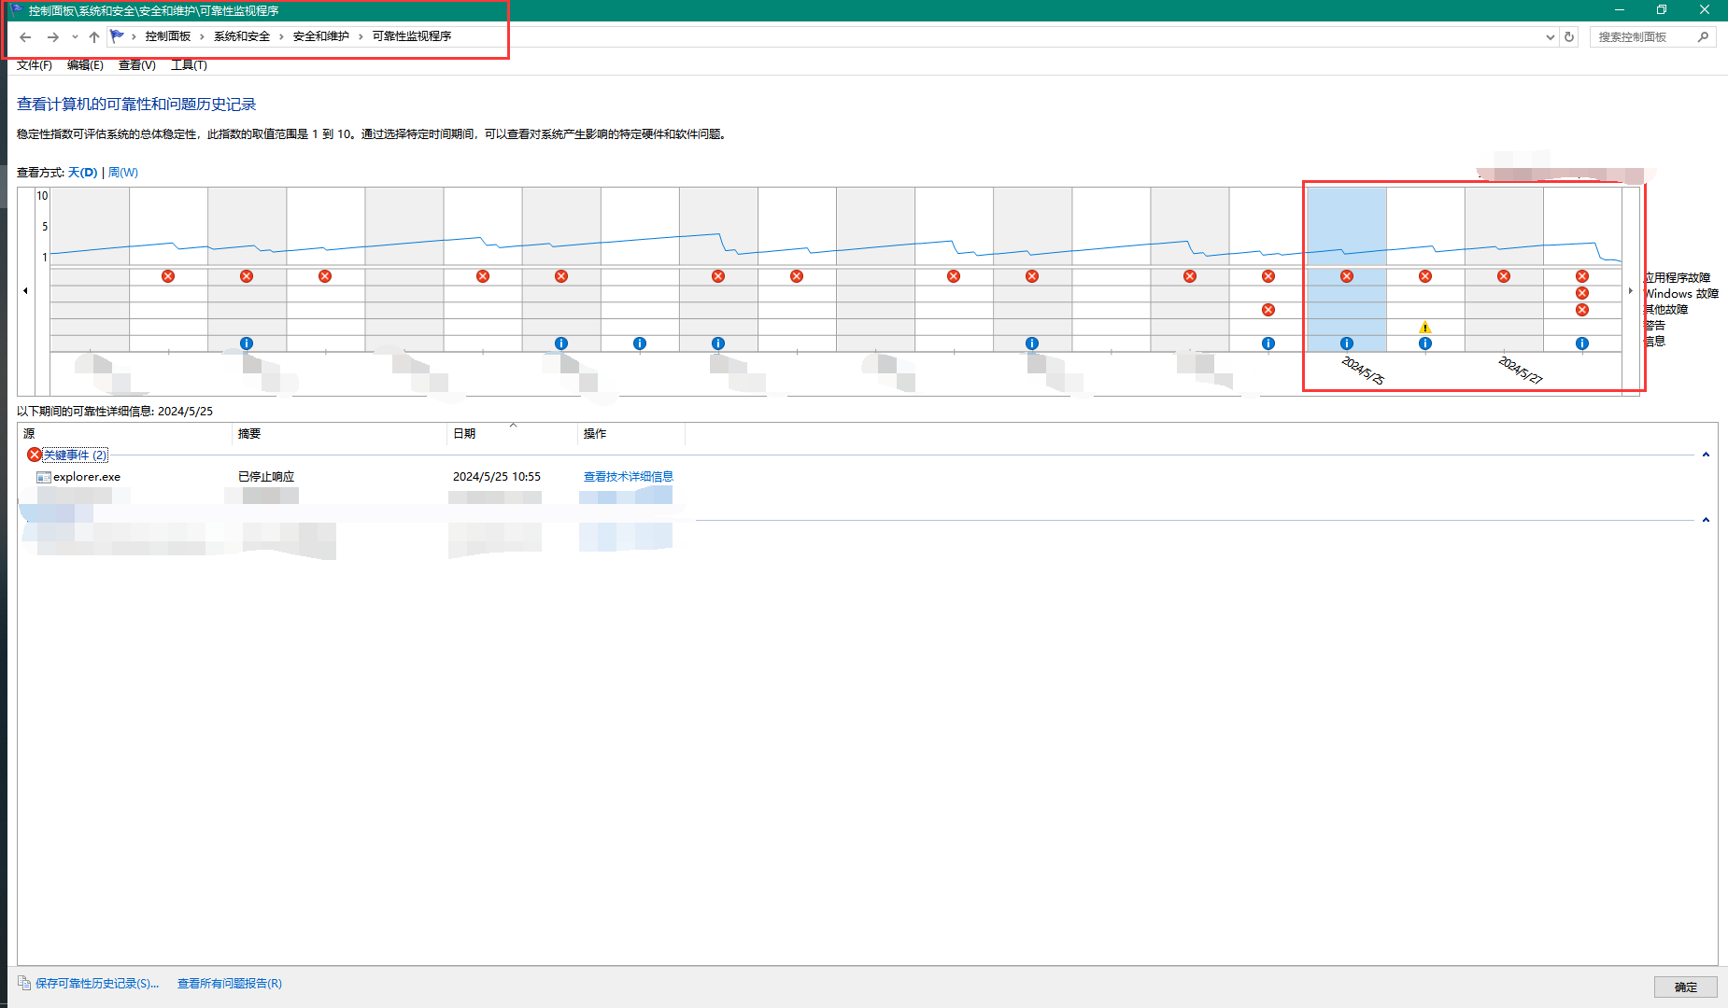1728x1008 pixels.
Task: Collapse the 关键事件 group arrow
Action: pyautogui.click(x=1706, y=455)
